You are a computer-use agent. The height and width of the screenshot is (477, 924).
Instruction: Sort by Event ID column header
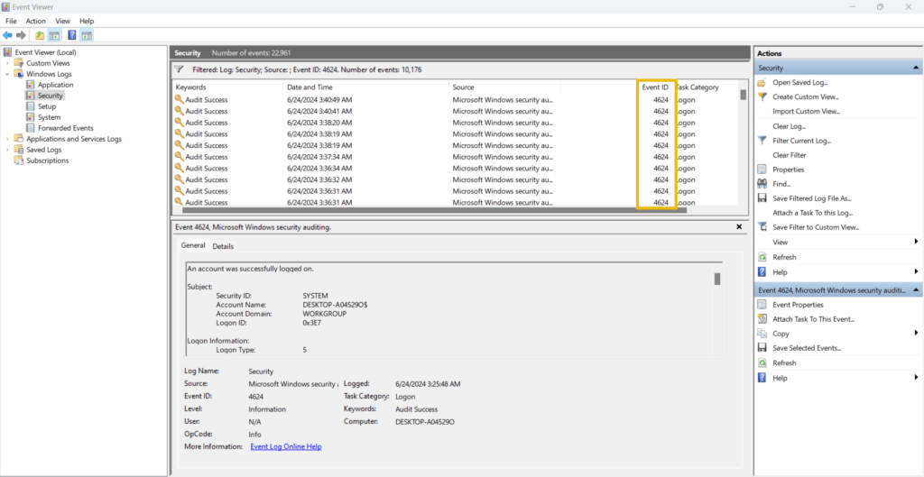pos(655,87)
